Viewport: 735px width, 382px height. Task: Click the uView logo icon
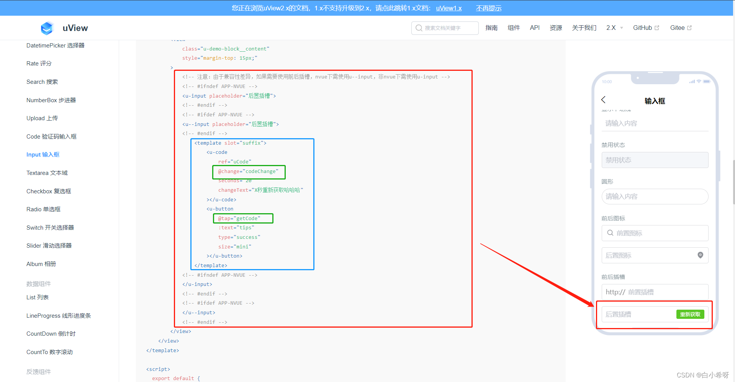47,28
